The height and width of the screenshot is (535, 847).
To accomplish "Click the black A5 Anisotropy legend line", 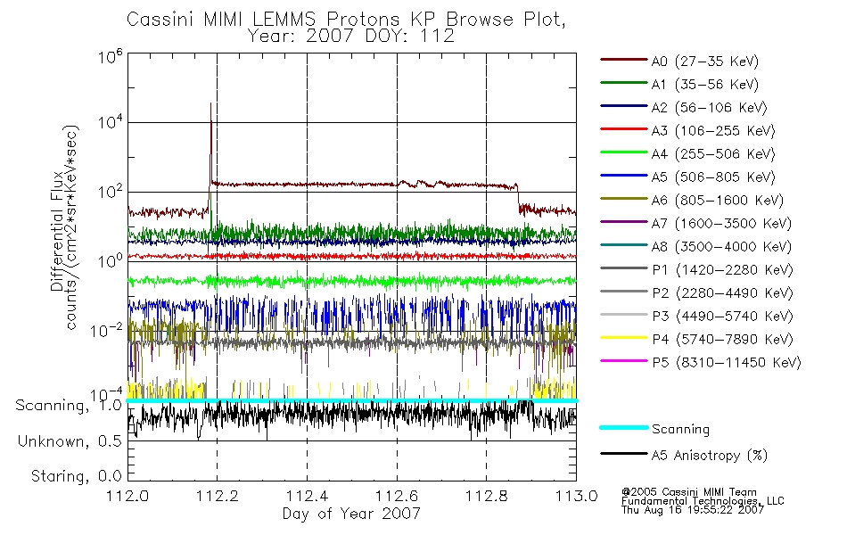I will click(x=623, y=454).
